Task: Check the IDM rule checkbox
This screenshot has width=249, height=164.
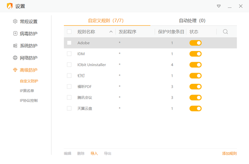Action: pos(69,54)
